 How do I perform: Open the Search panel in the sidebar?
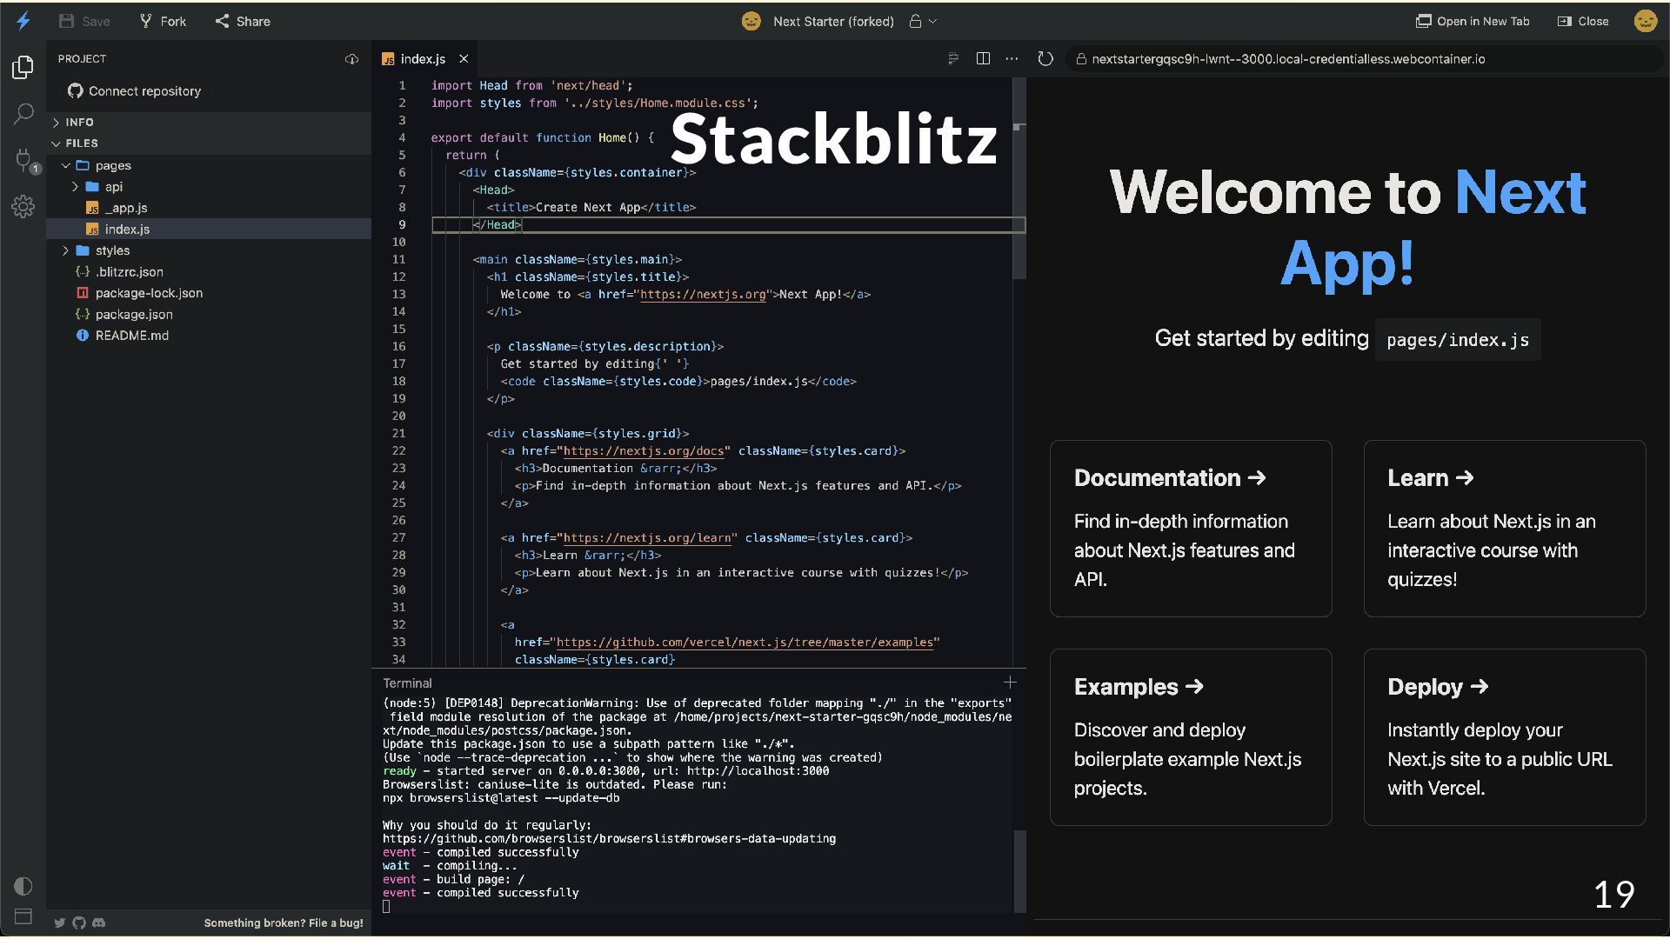[23, 114]
